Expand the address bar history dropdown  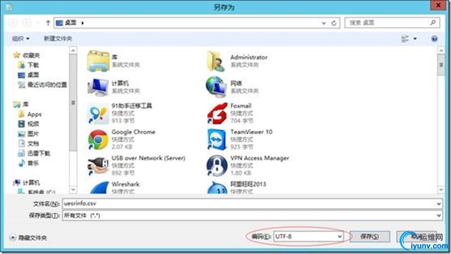[x=324, y=23]
